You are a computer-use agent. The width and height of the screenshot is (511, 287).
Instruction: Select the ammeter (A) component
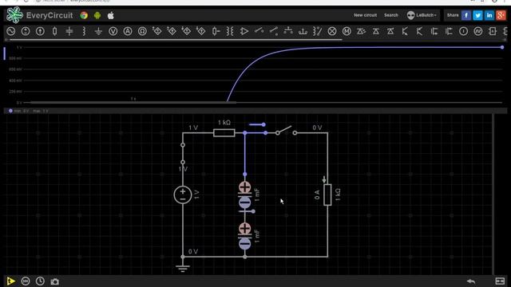[x=128, y=31]
